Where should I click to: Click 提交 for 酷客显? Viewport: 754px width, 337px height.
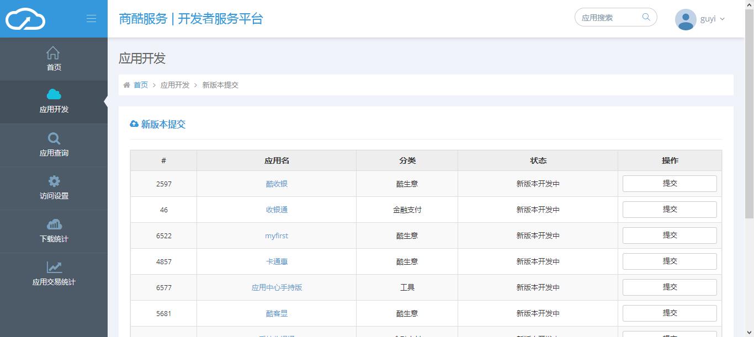point(670,313)
